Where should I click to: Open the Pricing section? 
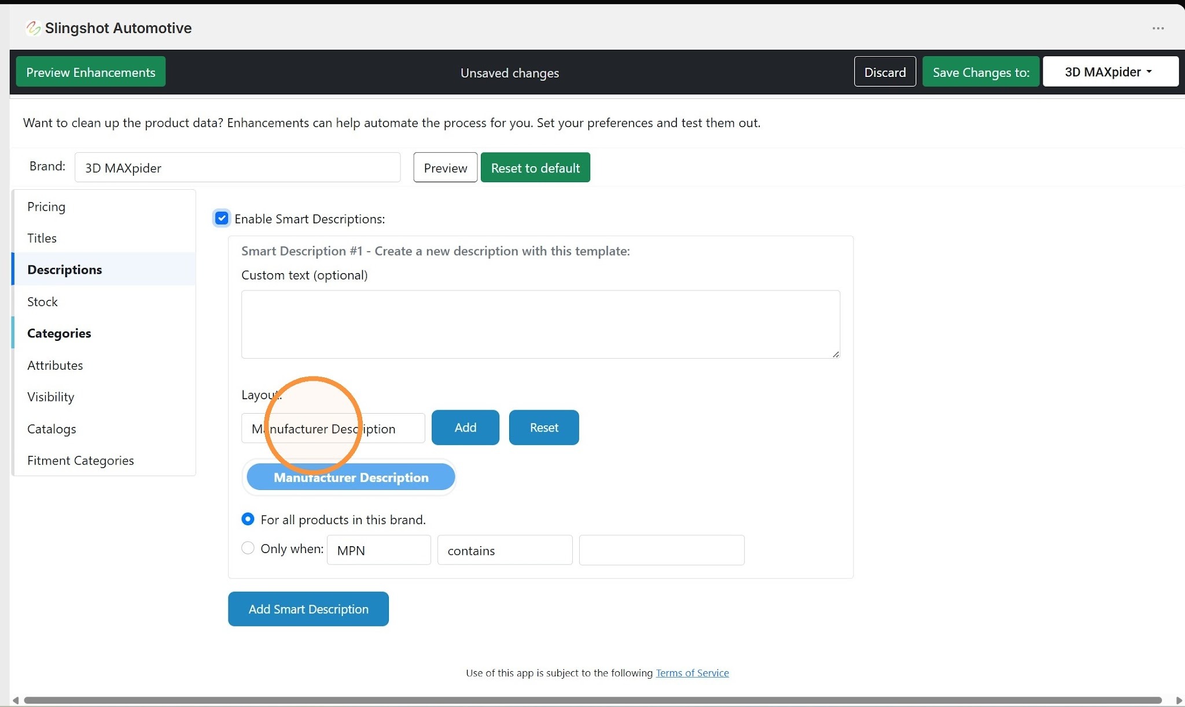[104, 207]
